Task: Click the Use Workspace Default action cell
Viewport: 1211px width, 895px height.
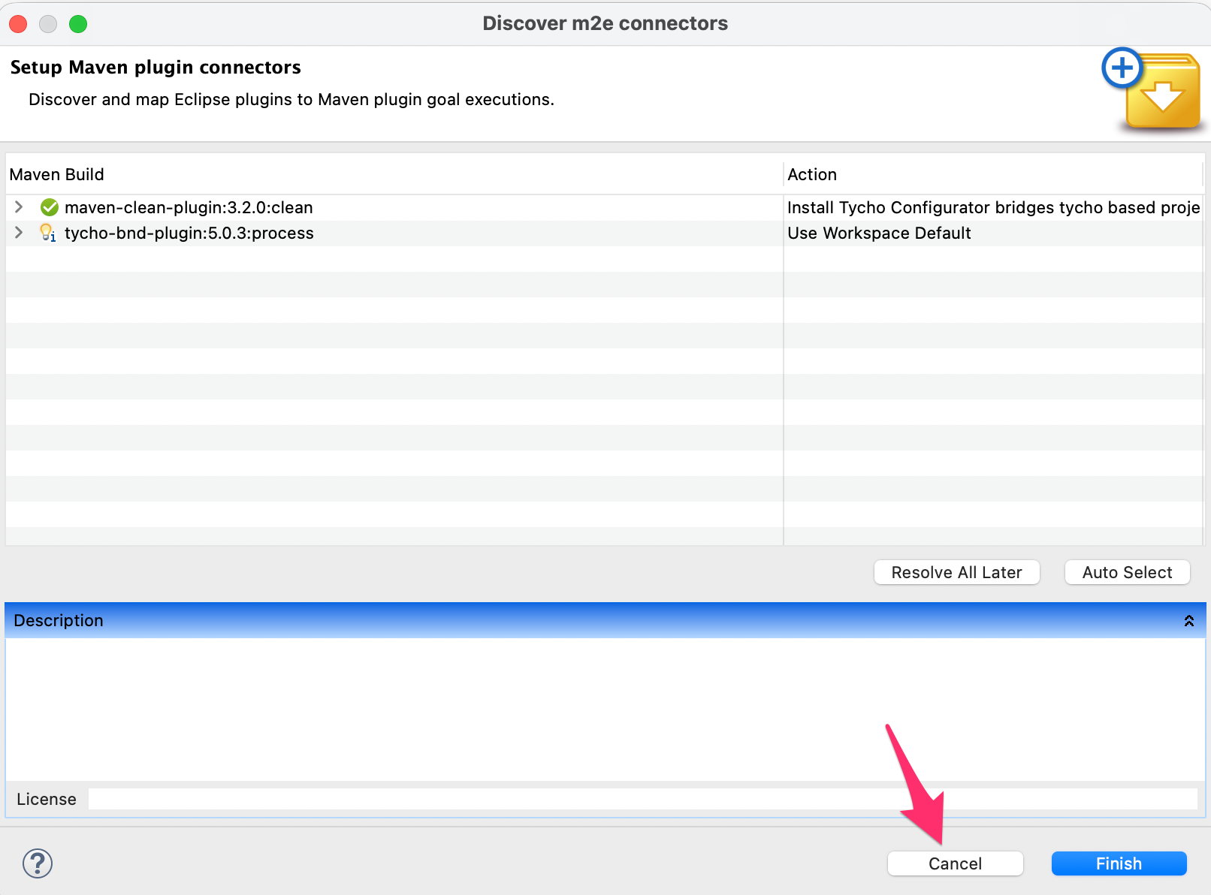Action: coord(993,233)
